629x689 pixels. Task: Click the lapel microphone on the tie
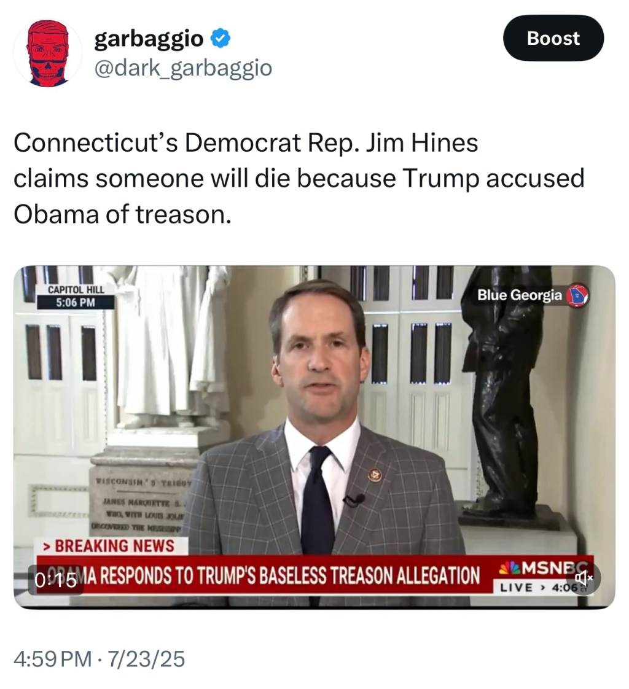pos(354,500)
